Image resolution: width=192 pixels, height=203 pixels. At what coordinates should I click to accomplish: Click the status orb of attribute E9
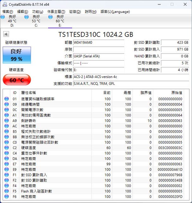[7, 169]
